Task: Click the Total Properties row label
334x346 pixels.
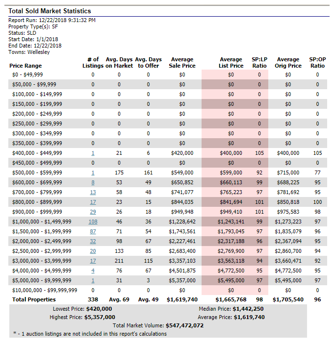Action: [x=34, y=299]
